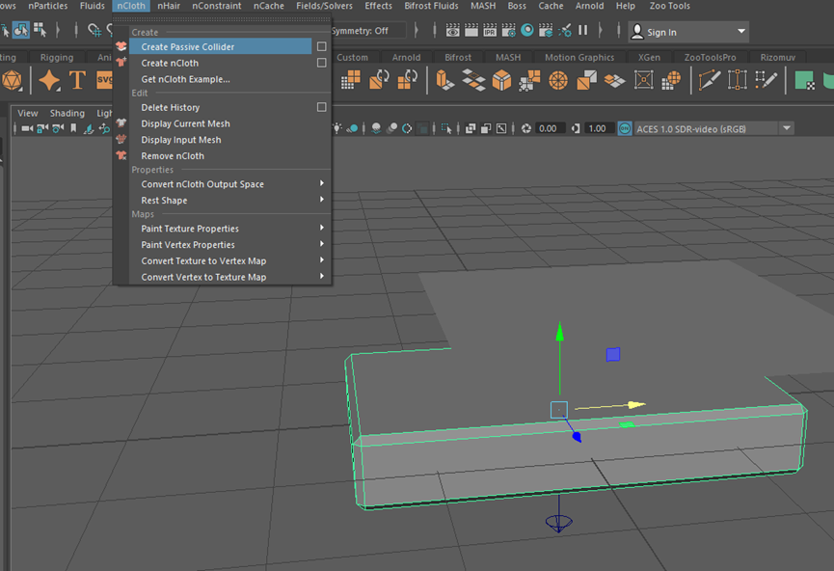Toggle isolate select icon in viewport toolbar
The image size is (834, 571).
click(x=446, y=128)
